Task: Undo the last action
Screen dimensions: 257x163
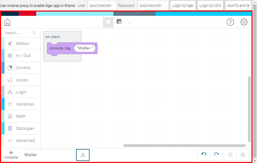Action: (x=204, y=155)
